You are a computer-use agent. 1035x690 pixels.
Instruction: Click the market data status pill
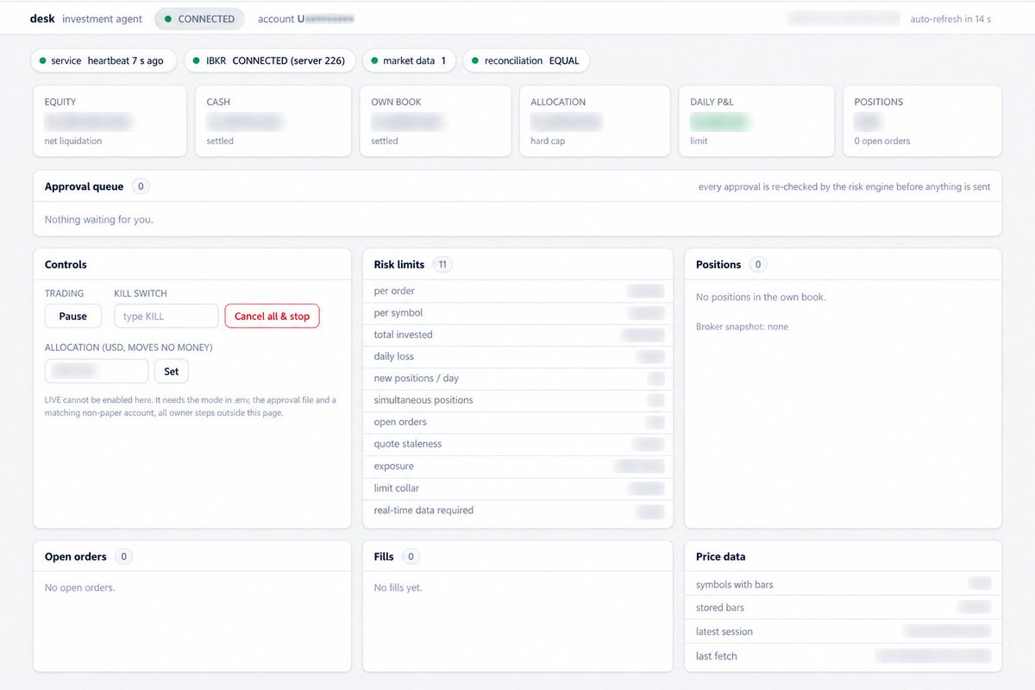(409, 60)
